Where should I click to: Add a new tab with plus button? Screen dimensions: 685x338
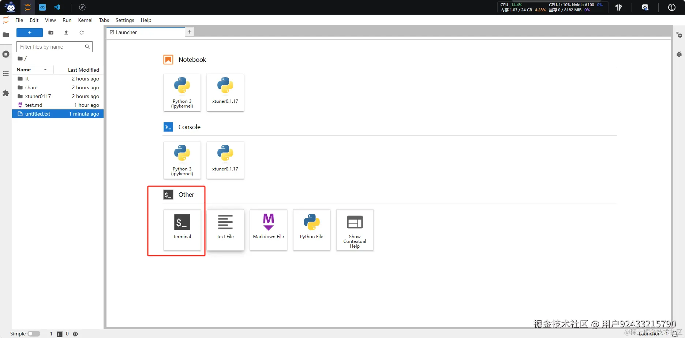tap(190, 32)
